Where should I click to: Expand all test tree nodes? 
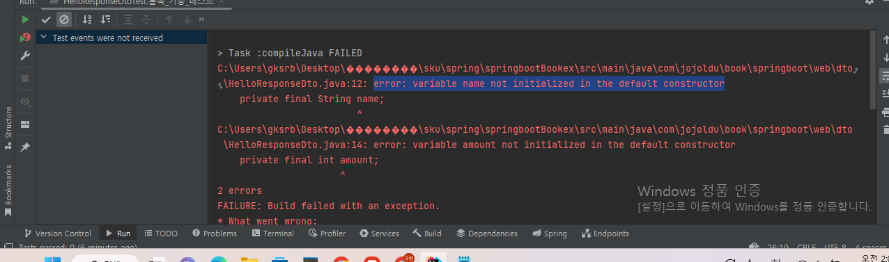(x=128, y=19)
